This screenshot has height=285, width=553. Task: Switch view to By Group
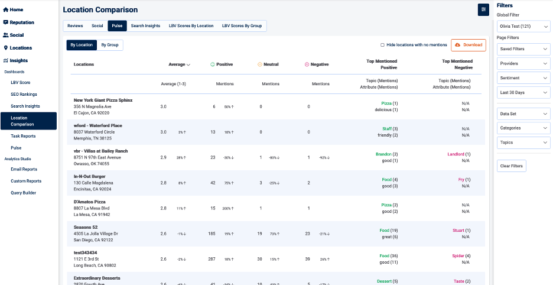click(110, 45)
